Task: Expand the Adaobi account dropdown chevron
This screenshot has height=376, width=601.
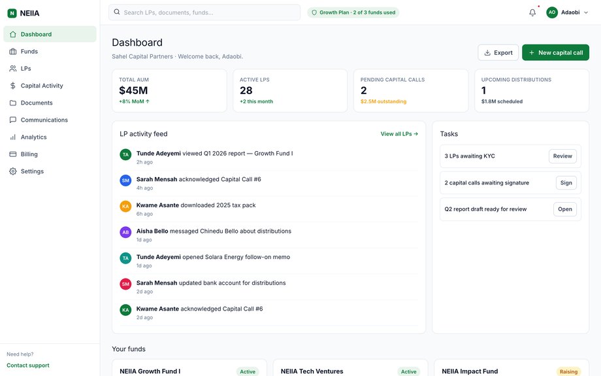Action: [586, 12]
